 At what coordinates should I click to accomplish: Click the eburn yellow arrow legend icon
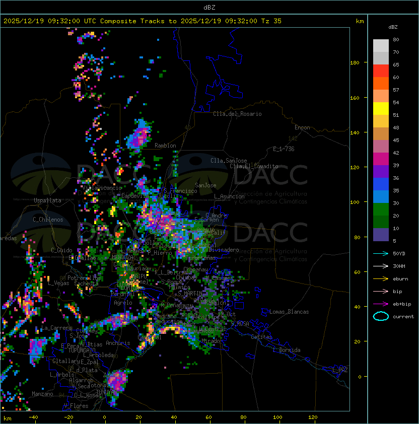[381, 279]
